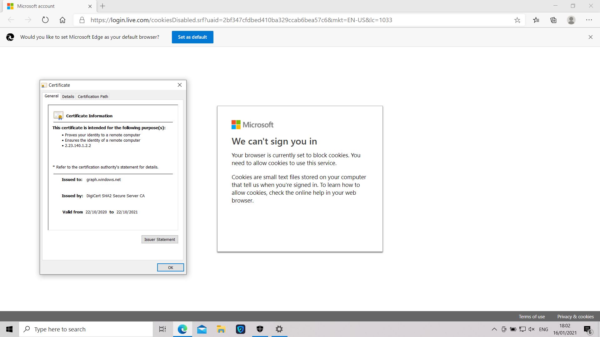Open Microsoft Edge from the taskbar

182,329
